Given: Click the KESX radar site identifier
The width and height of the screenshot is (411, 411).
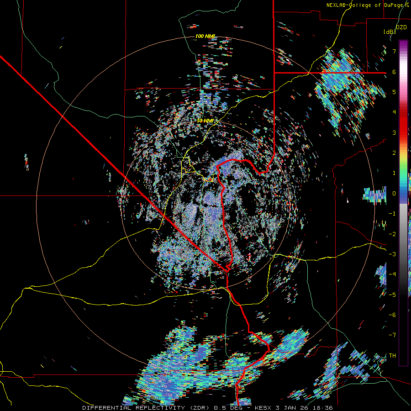Looking at the screenshot, I should tap(263, 408).
